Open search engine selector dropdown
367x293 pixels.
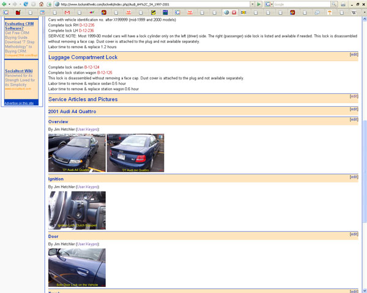tap(270, 4)
